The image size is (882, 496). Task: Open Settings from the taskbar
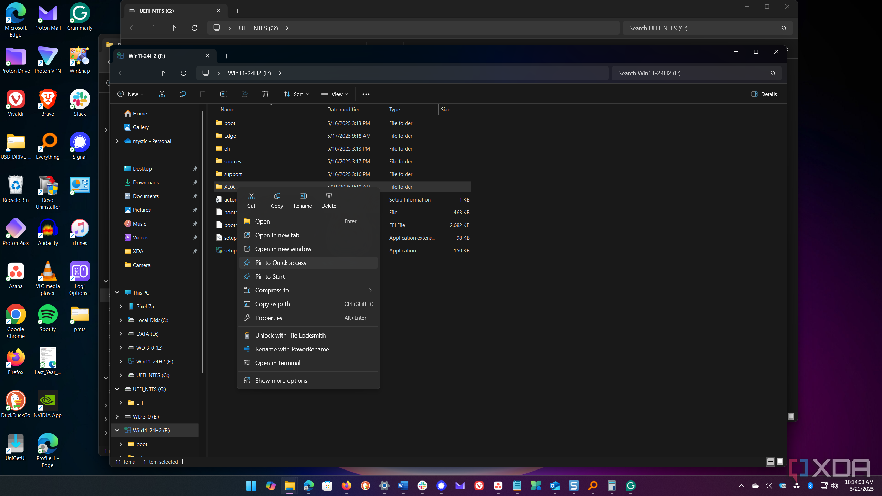click(384, 486)
